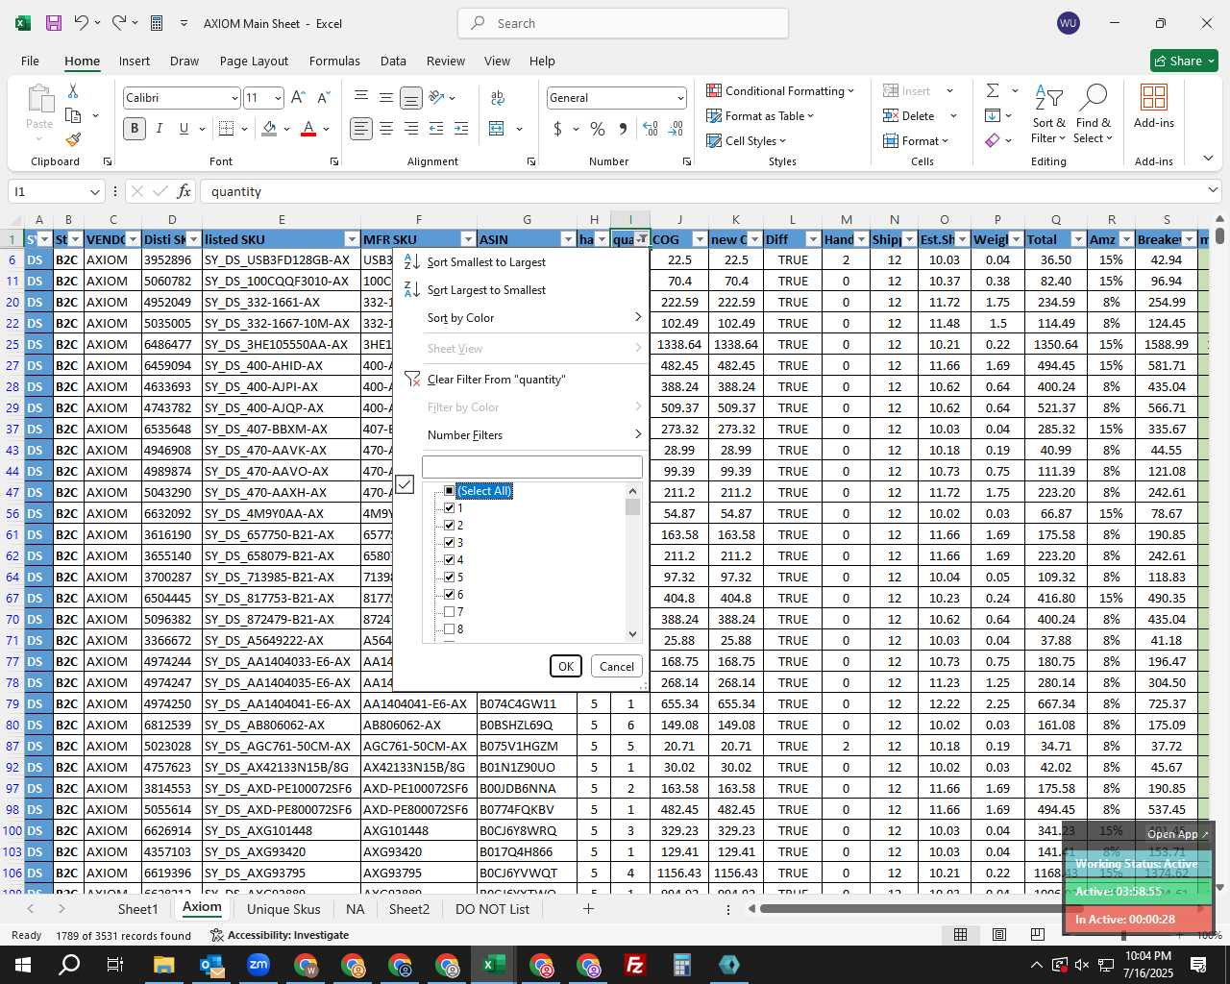Image resolution: width=1230 pixels, height=984 pixels.
Task: Switch to Page Layout view icon
Action: (999, 934)
